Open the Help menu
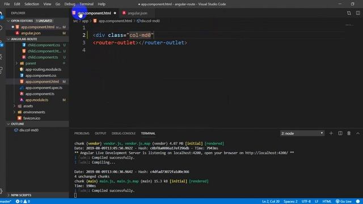 coord(102,4)
